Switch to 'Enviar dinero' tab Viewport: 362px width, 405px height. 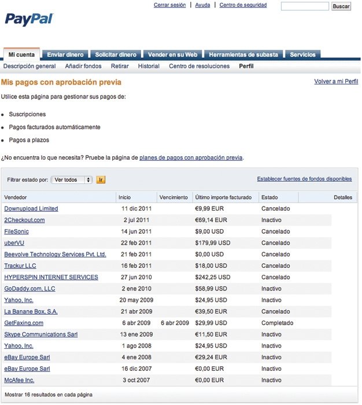[65, 54]
